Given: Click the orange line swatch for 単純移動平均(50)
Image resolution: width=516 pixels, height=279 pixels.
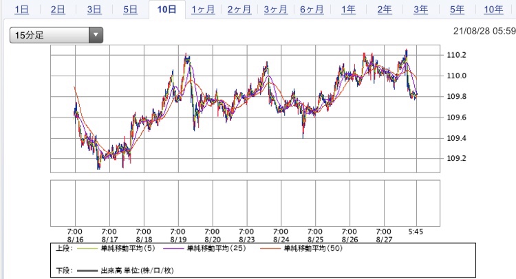Looking at the screenshot, I should point(270,249).
